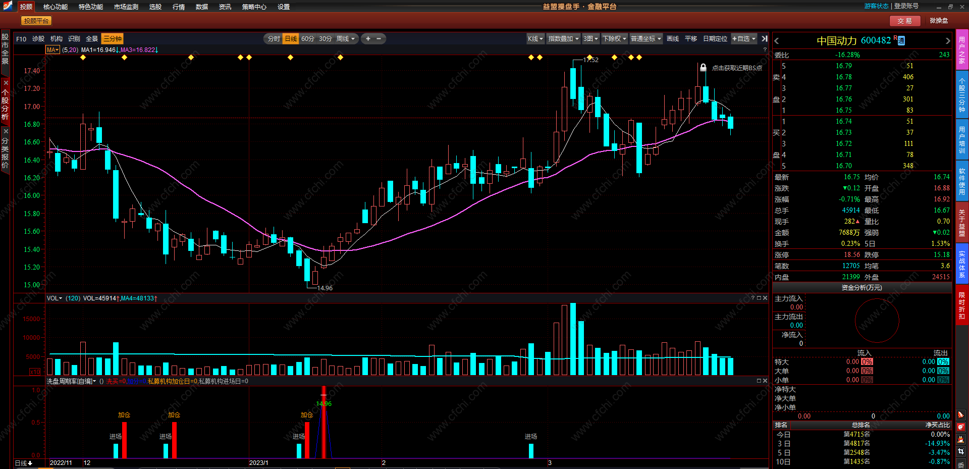Open the 日期定位 date locator

tap(715, 39)
